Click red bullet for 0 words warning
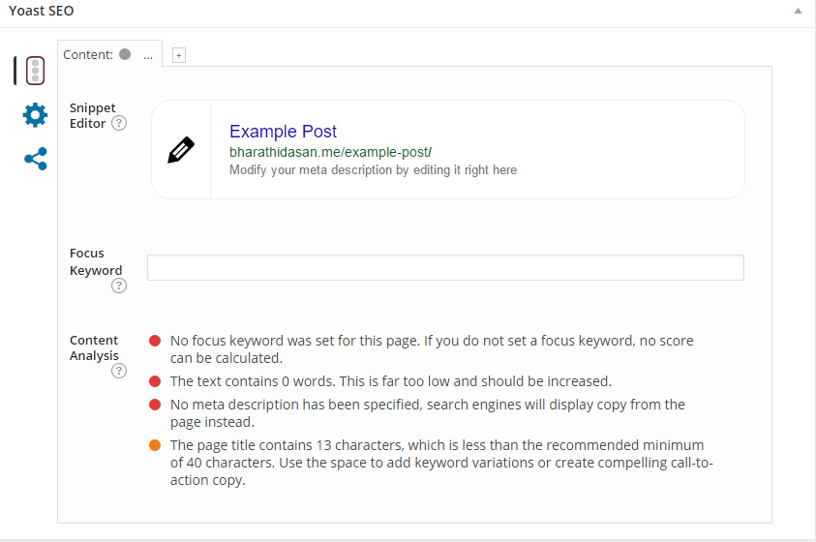816x542 pixels. click(x=155, y=381)
